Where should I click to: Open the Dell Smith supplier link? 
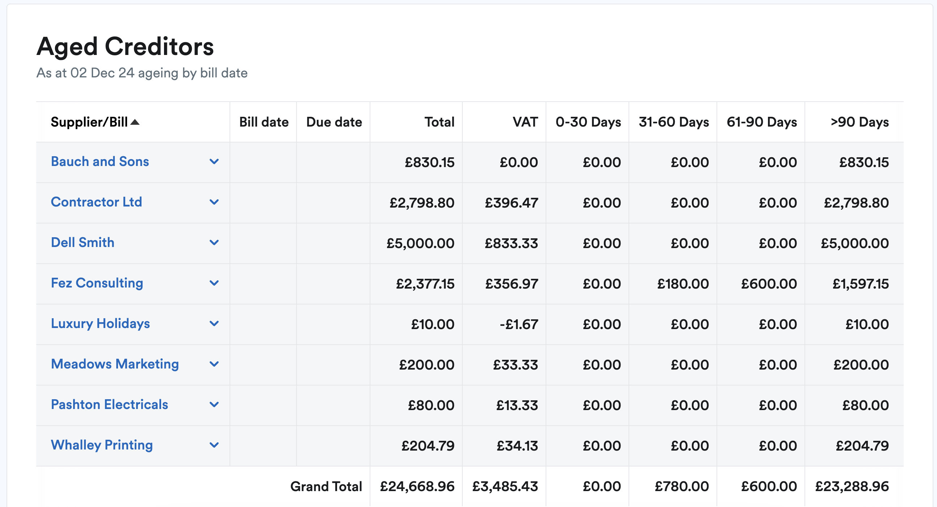click(x=83, y=242)
